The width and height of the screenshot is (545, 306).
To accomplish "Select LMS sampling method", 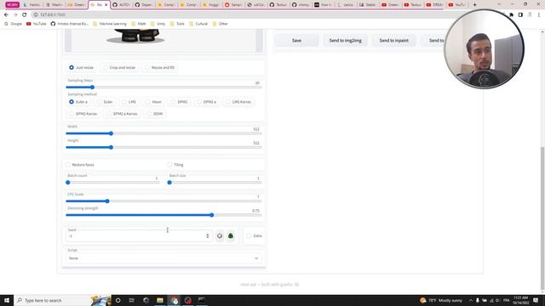I will [x=129, y=102].
